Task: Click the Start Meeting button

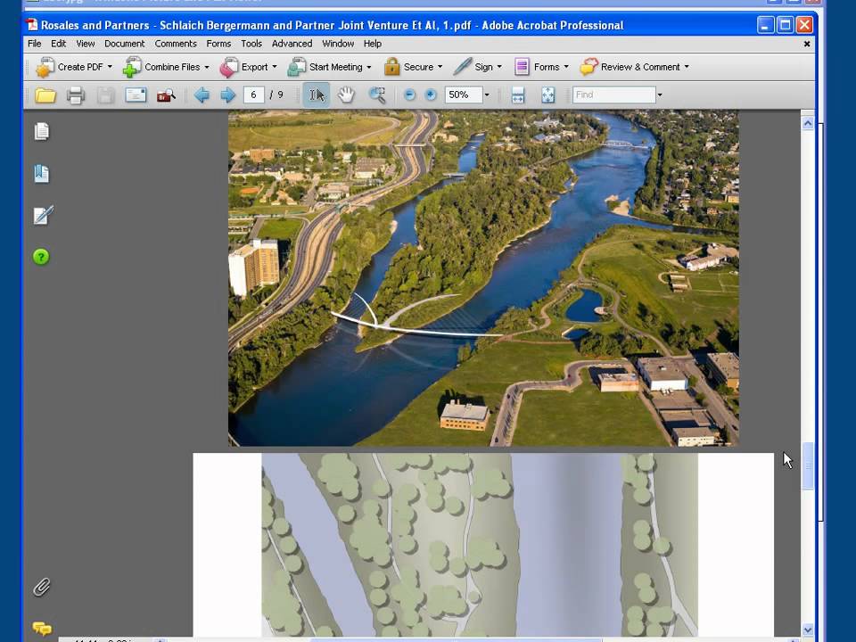Action: [x=329, y=67]
